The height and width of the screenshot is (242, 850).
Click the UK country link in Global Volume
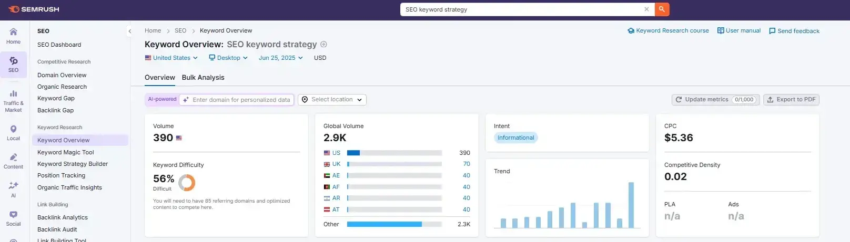(336, 164)
